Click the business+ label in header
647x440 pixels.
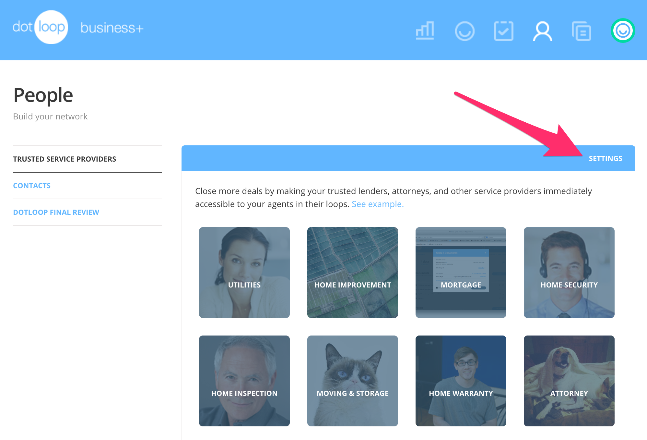click(x=112, y=28)
